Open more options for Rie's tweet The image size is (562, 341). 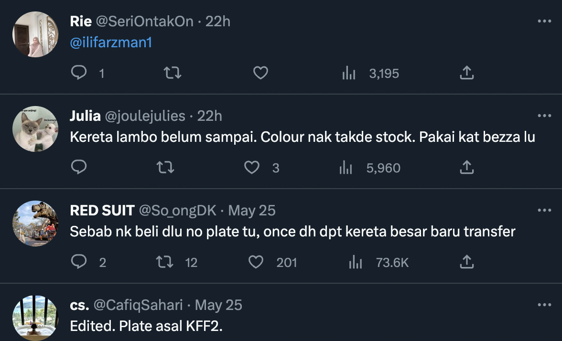(x=544, y=21)
